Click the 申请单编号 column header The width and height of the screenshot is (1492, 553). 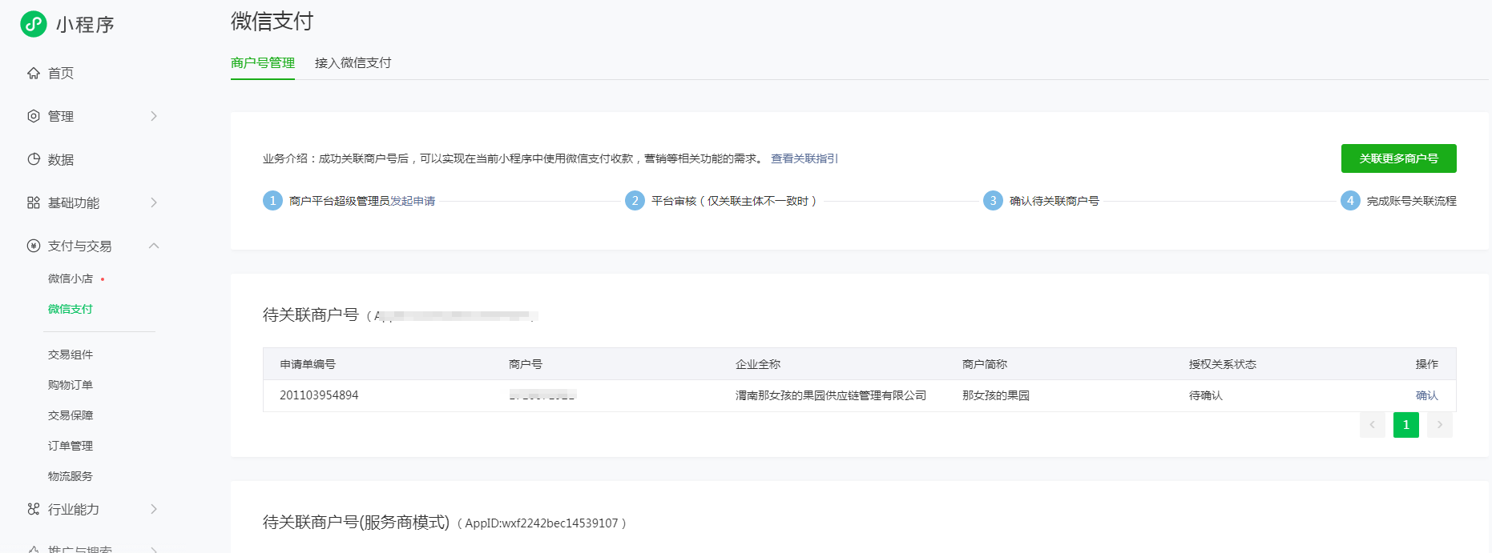click(308, 364)
